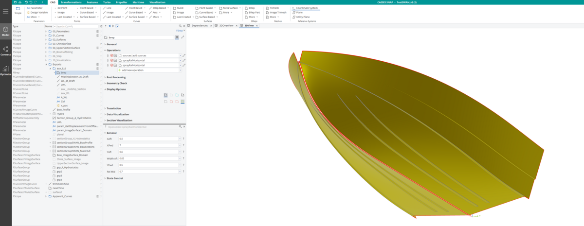584x226 pixels.
Task: Expand the State Control section
Action: pyautogui.click(x=114, y=178)
